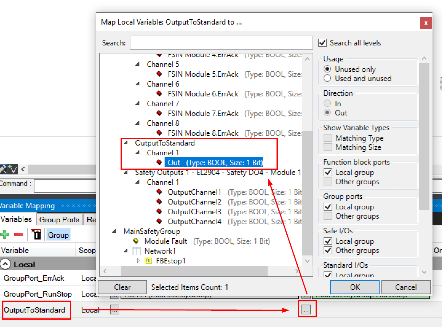Click the red diamond icon beside OutputChannel4
This screenshot has height=327, width=442.
coord(159,221)
